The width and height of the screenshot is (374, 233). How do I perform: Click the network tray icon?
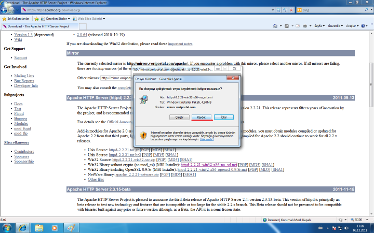(340, 228)
